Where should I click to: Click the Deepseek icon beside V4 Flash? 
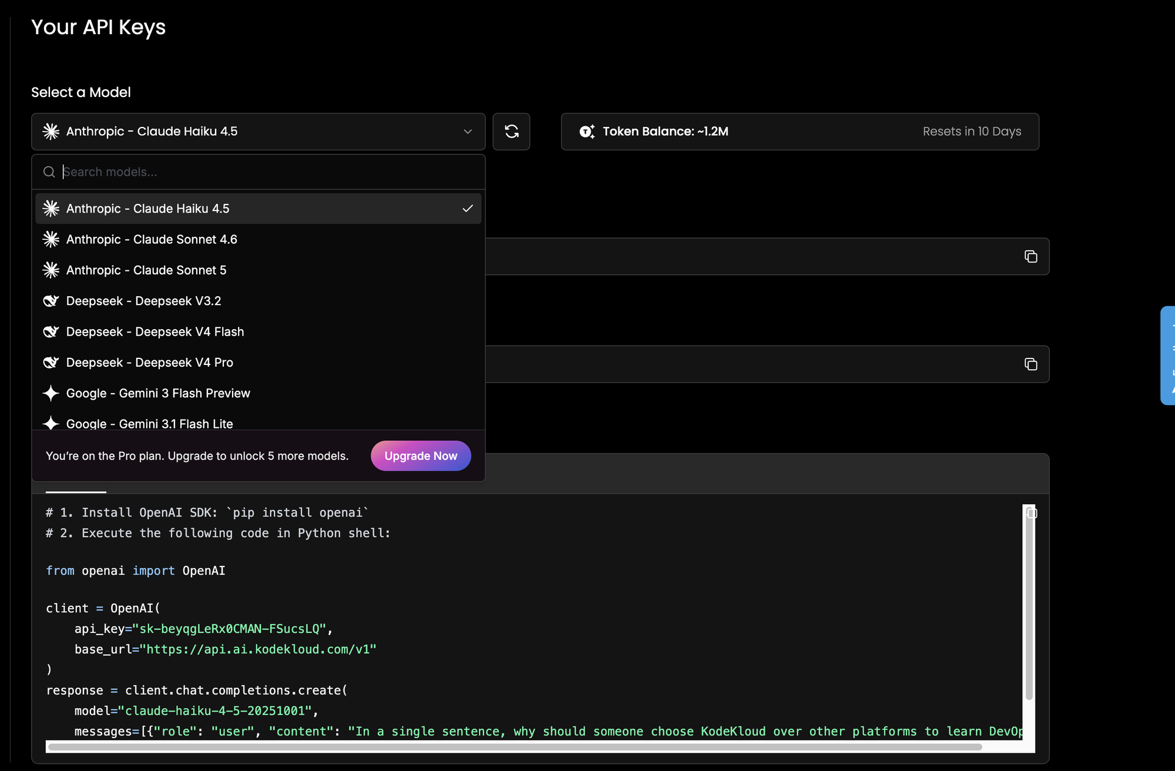pyautogui.click(x=51, y=331)
